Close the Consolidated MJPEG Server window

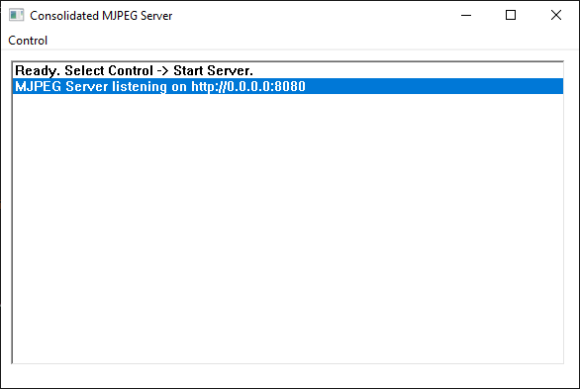pos(556,15)
